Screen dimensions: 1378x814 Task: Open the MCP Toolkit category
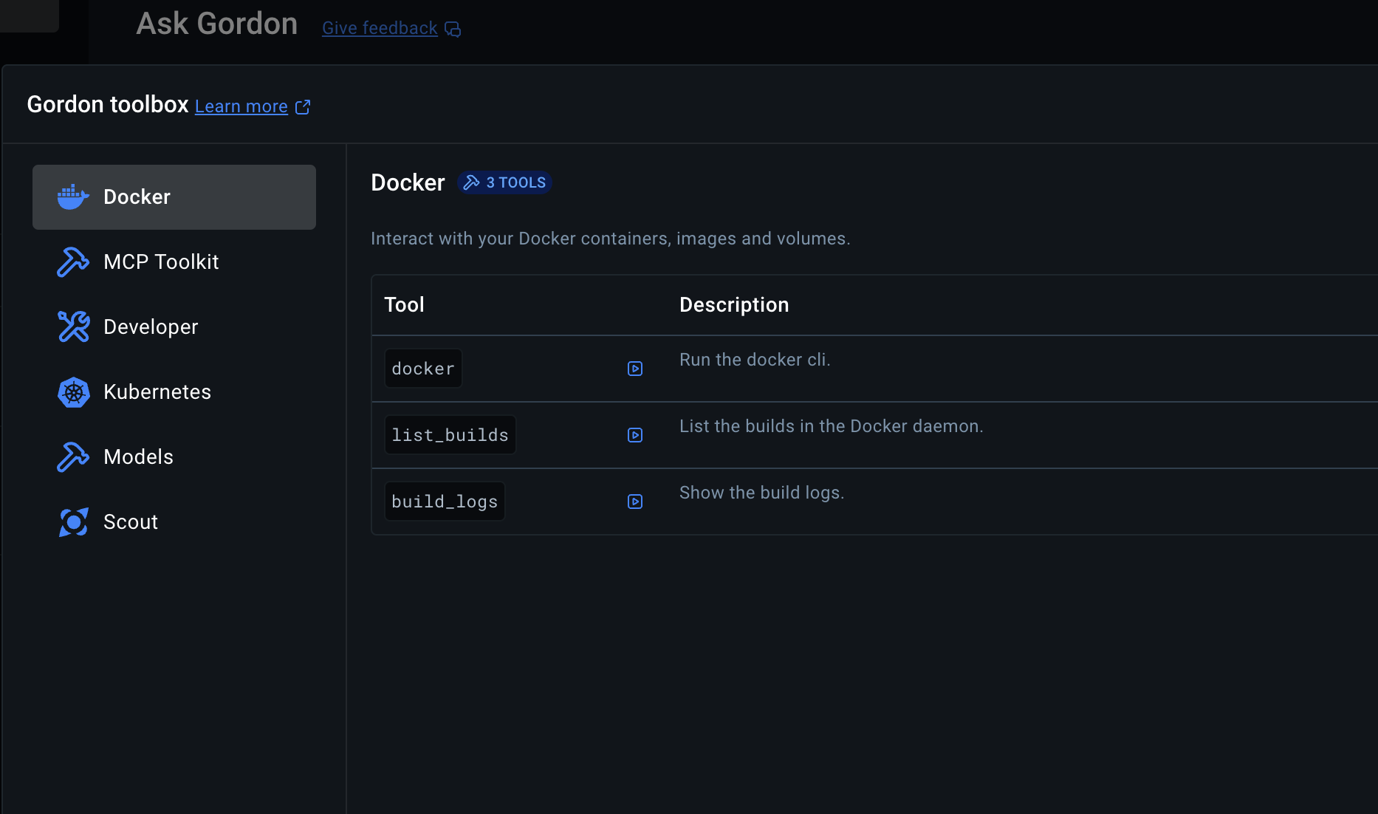[174, 262]
